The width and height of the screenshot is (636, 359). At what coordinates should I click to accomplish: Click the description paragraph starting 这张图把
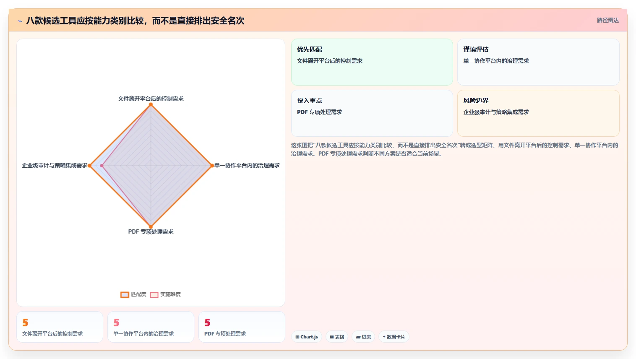click(x=455, y=149)
